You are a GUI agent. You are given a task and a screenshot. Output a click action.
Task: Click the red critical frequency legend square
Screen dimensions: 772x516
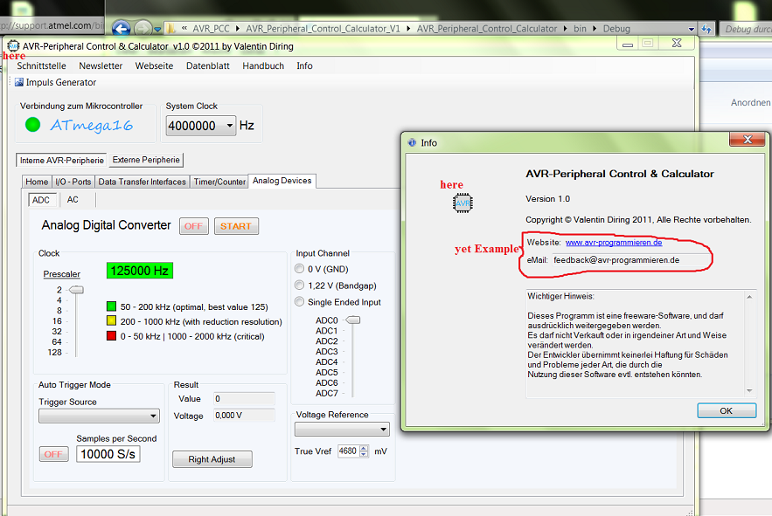tap(109, 336)
